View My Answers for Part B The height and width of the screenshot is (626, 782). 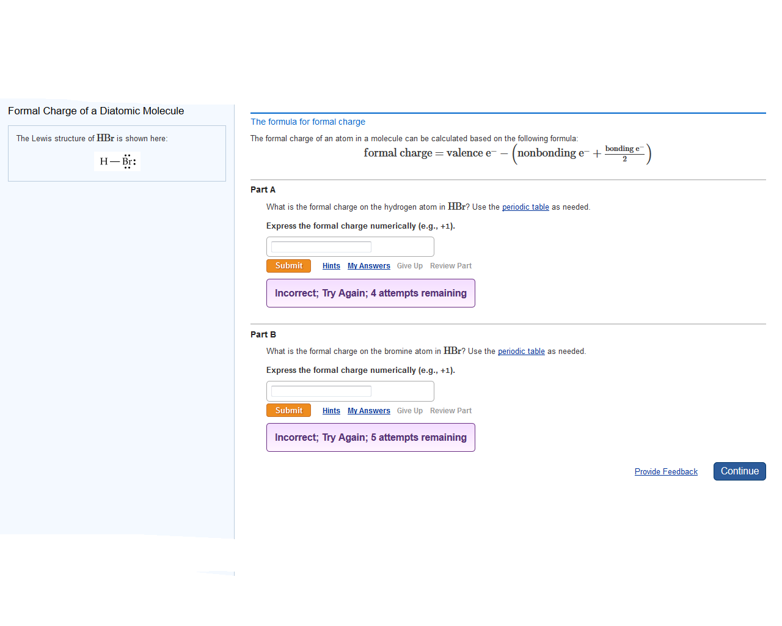point(369,411)
